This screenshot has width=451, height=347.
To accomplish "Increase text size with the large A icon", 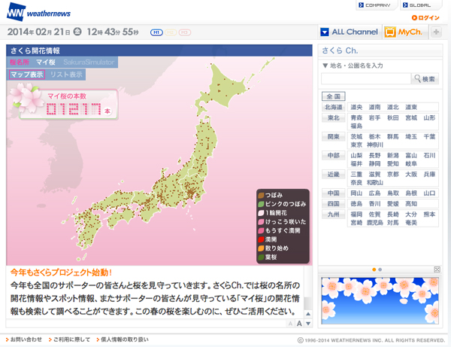I will (x=298, y=324).
